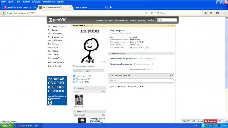Open the Firefox downloads arrow icon
Image resolution: width=228 pixels, height=128 pixels.
click(205, 13)
